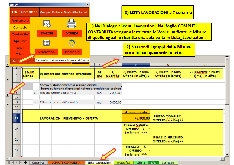Close the Edil_LO dialog

pos(88,5)
